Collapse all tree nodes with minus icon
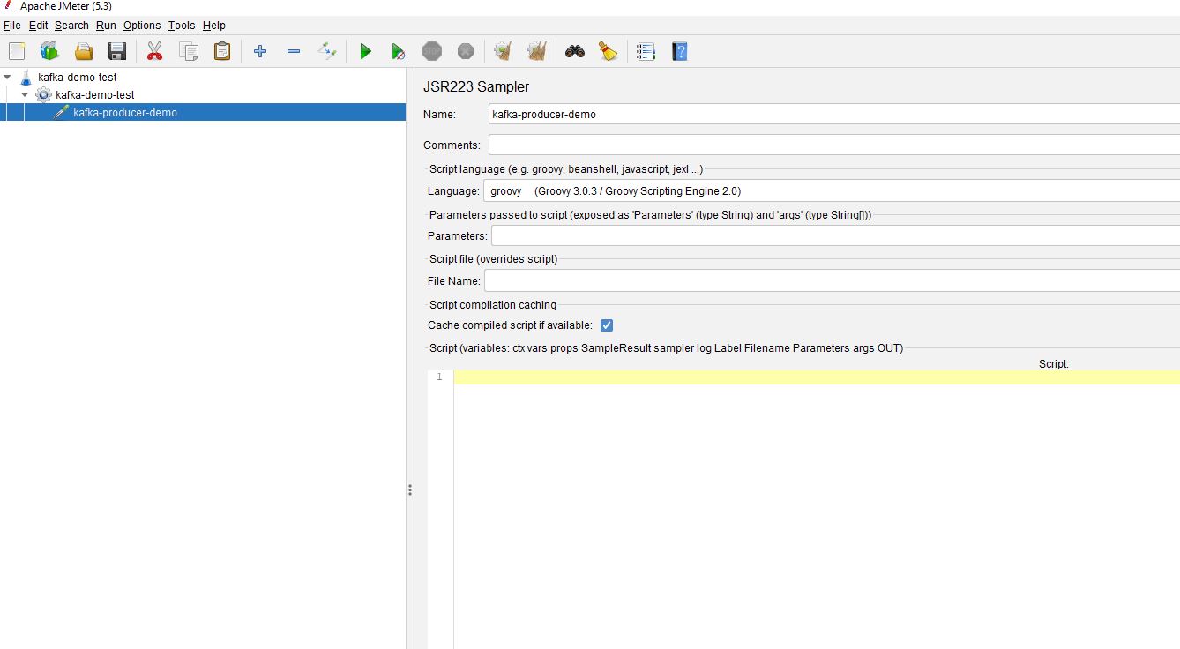 (x=294, y=51)
